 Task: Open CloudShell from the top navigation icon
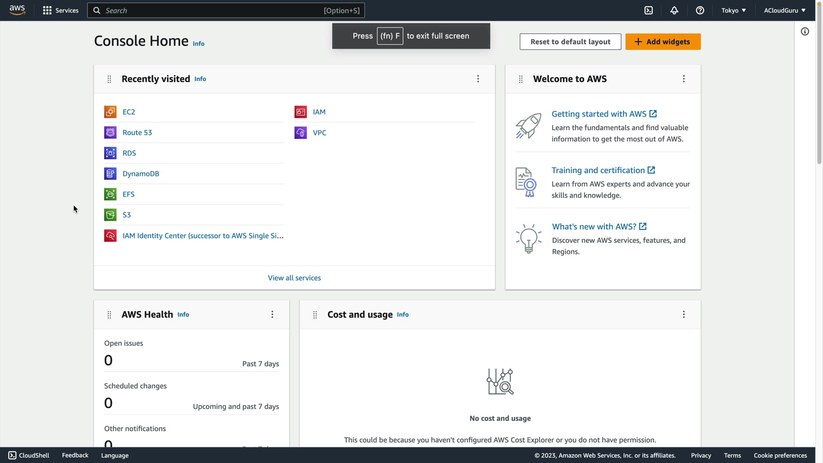tap(649, 10)
